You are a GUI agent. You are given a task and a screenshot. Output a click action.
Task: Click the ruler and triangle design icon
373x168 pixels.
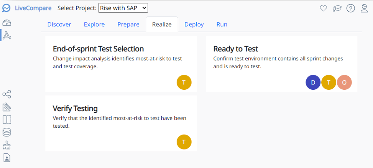[7, 107]
